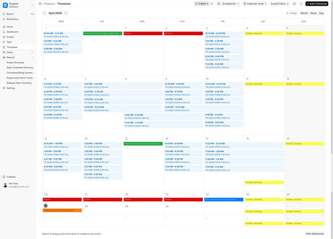Screen dimensions: 333x239
Task: Click the Settings gear icon in sidebar
Action: coord(4,88)
